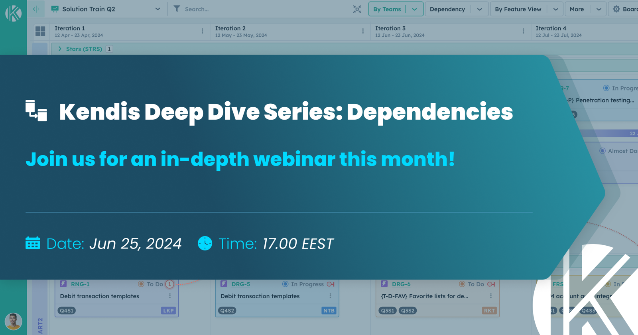Click the Q3S1 tag on DRG-6
This screenshot has width=638, height=335.
coord(388,311)
